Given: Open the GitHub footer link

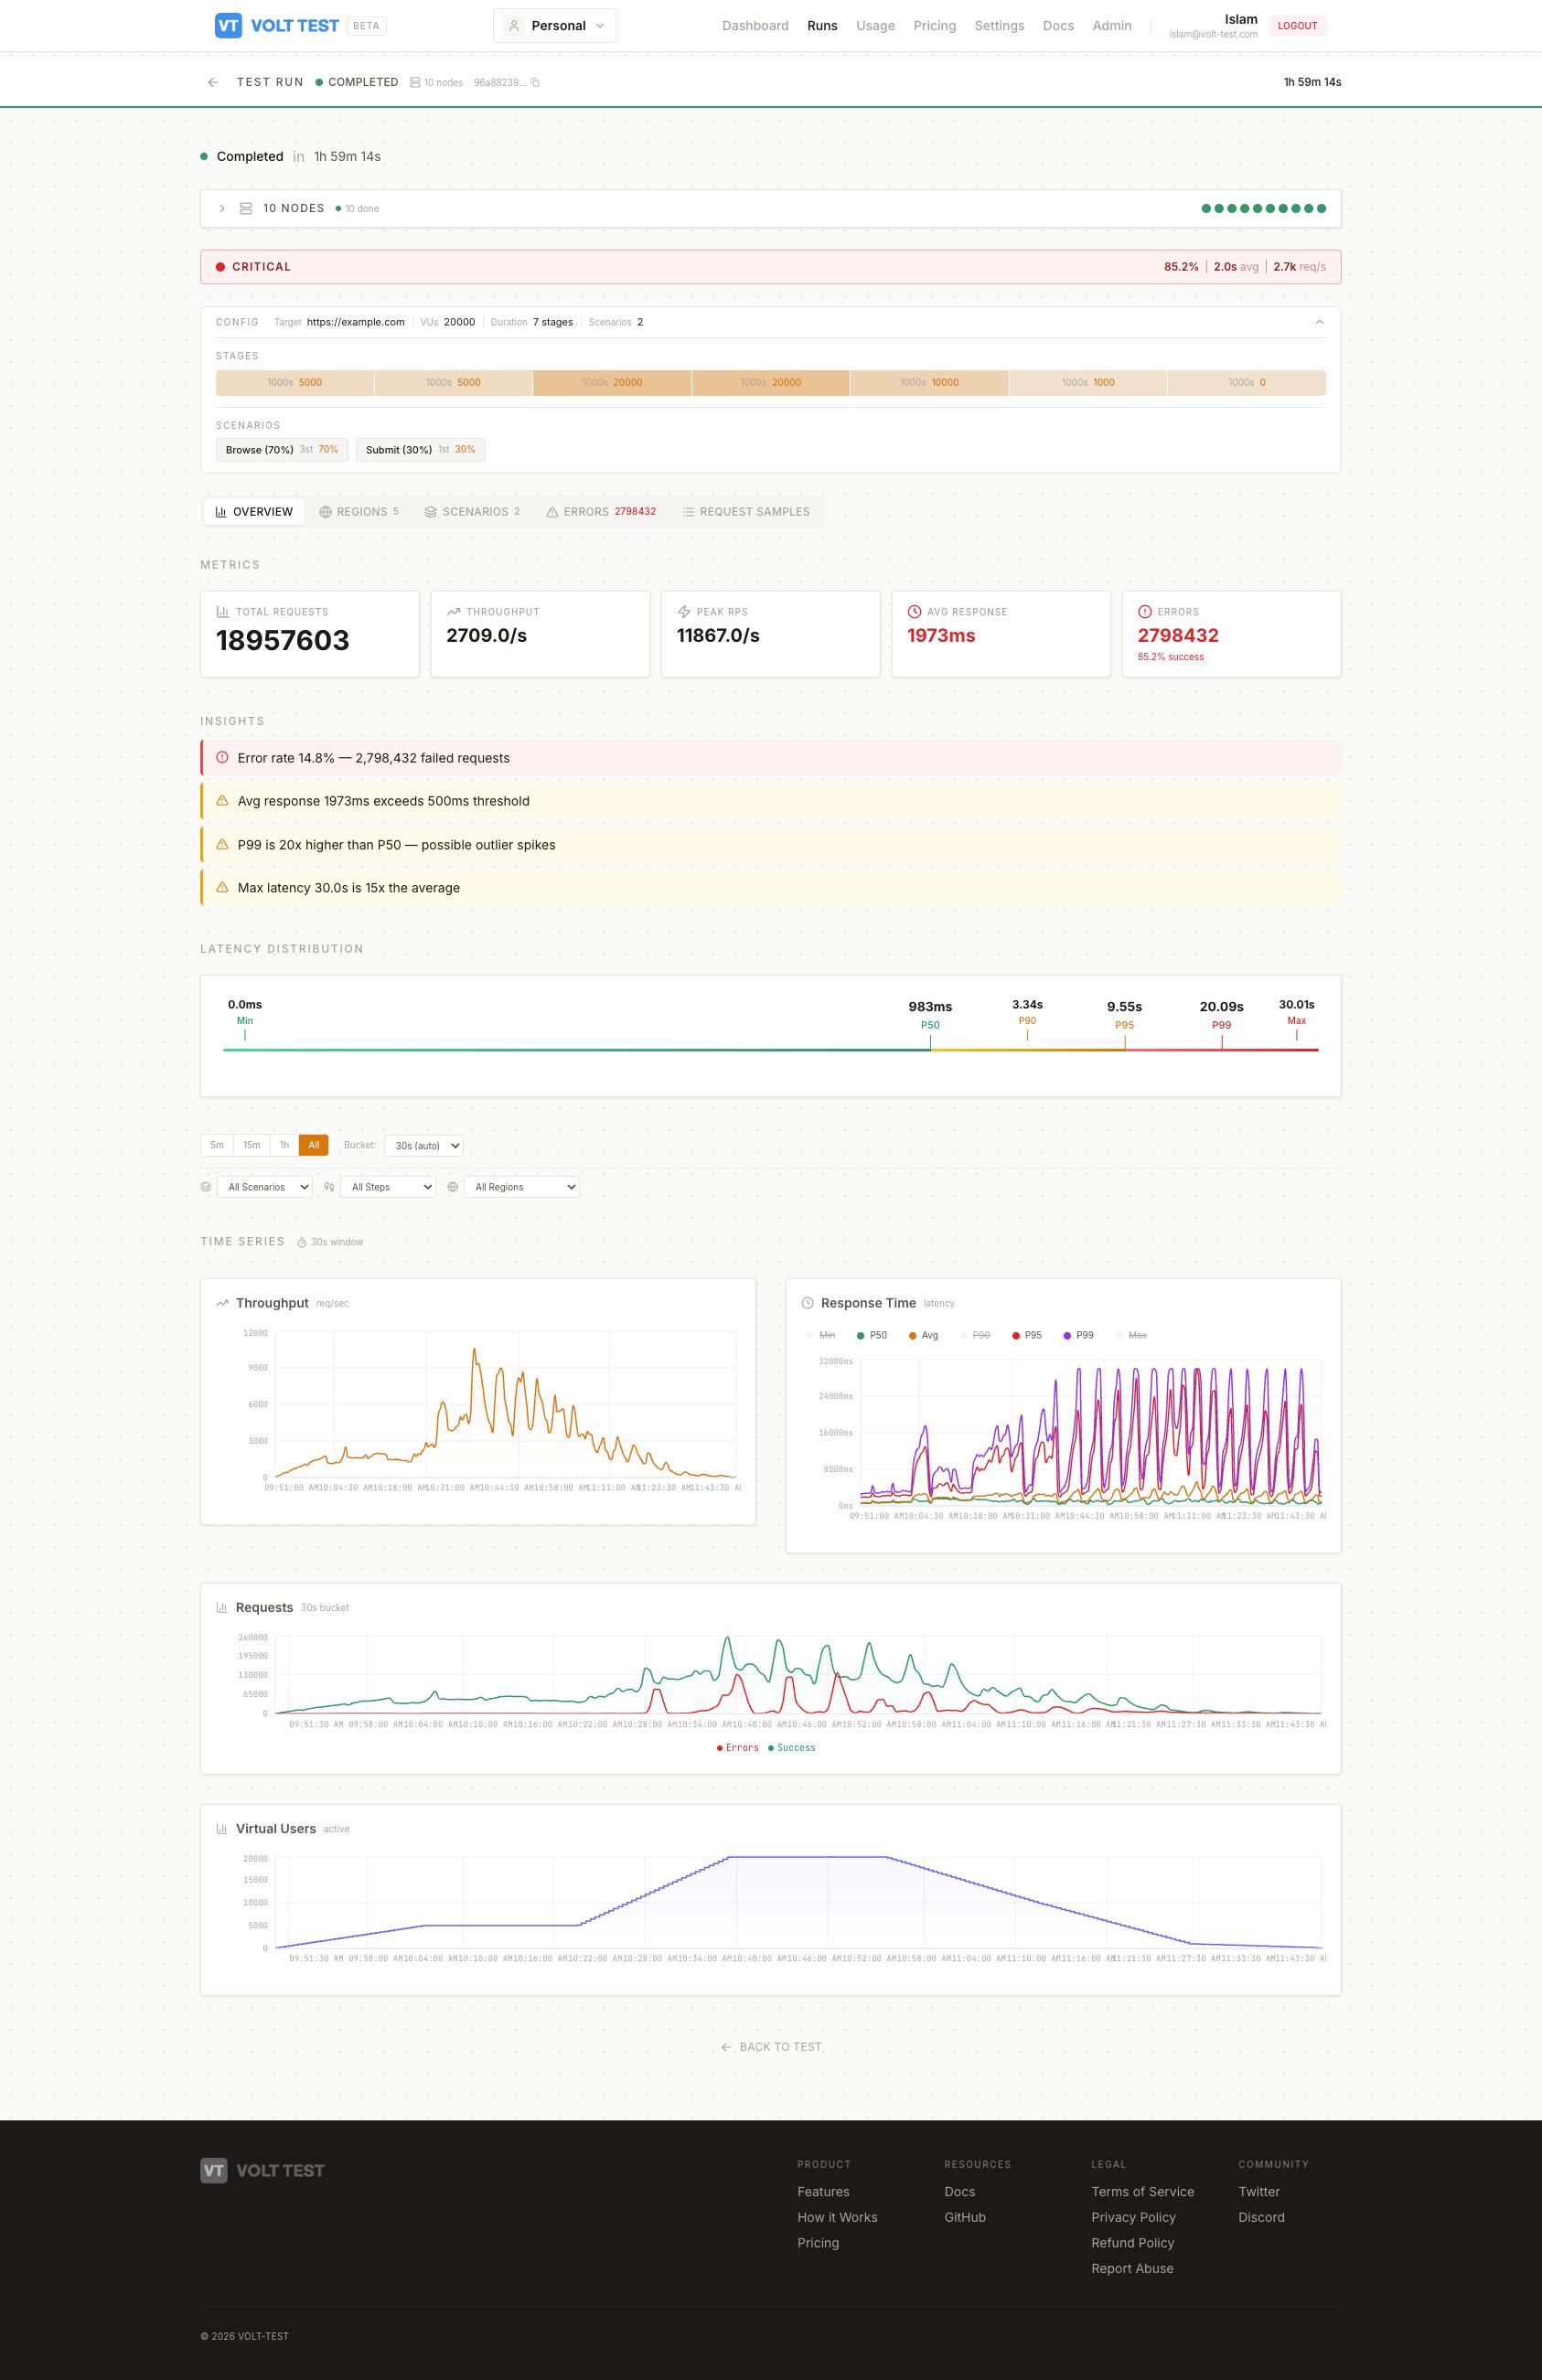Looking at the screenshot, I should coord(965,2217).
